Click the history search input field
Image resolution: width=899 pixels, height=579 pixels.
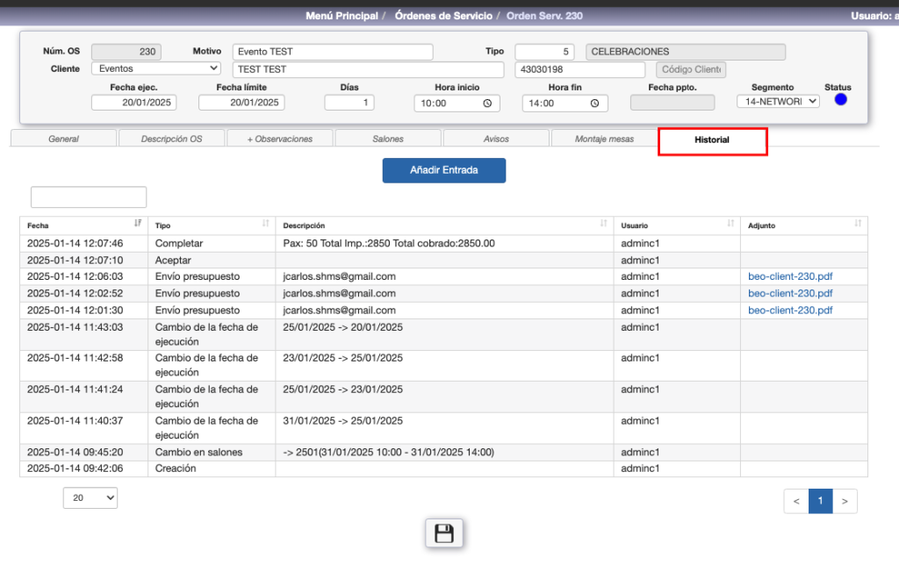tap(89, 197)
